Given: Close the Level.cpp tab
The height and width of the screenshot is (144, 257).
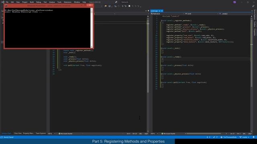Looking at the screenshot, I should coord(162,11).
